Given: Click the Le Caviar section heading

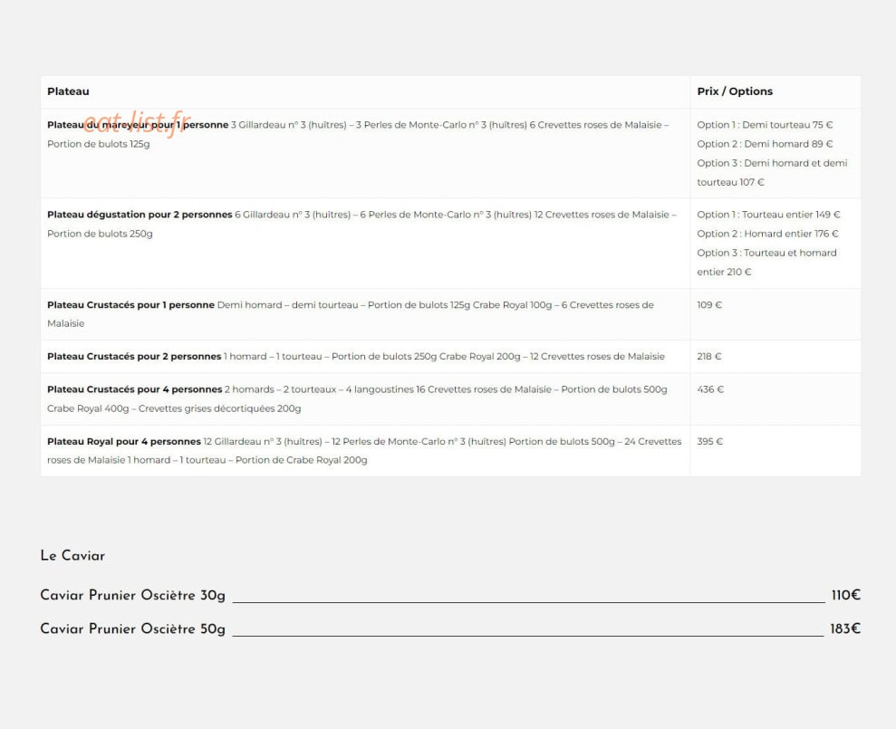Looking at the screenshot, I should click(x=72, y=555).
